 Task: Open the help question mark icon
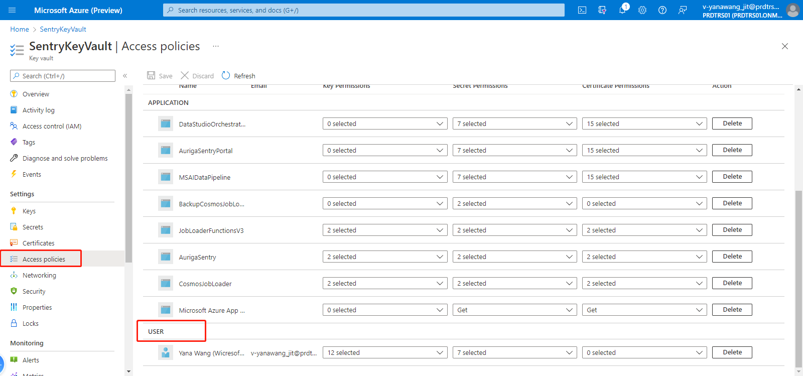click(x=662, y=10)
